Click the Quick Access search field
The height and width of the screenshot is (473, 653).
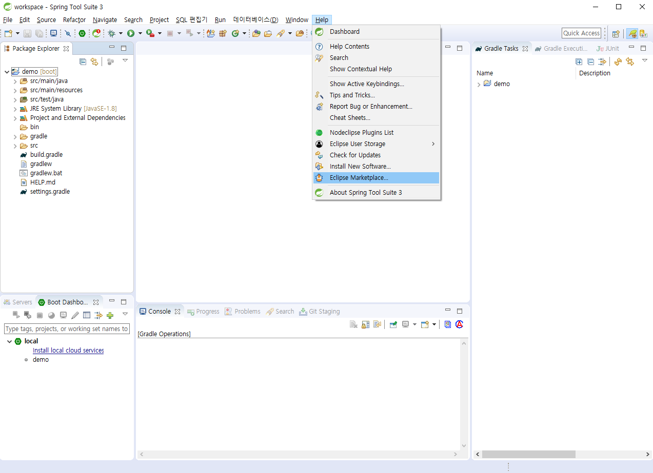point(581,33)
